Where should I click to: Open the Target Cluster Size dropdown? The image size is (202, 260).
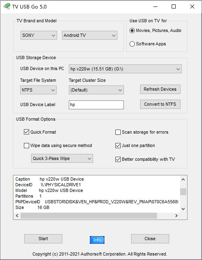[x=96, y=90]
